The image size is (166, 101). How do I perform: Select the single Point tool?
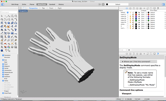tap(5, 16)
